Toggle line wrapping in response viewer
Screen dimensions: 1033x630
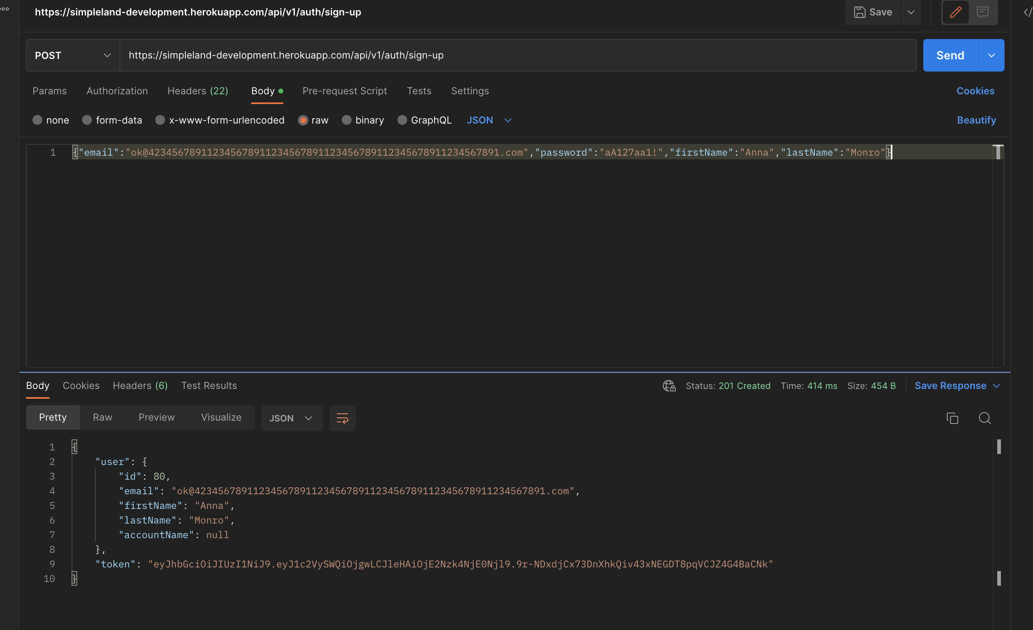tap(342, 418)
